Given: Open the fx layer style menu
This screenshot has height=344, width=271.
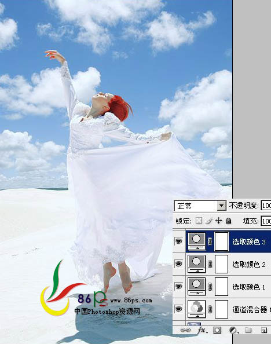Looking at the screenshot, I should pyautogui.click(x=202, y=330).
